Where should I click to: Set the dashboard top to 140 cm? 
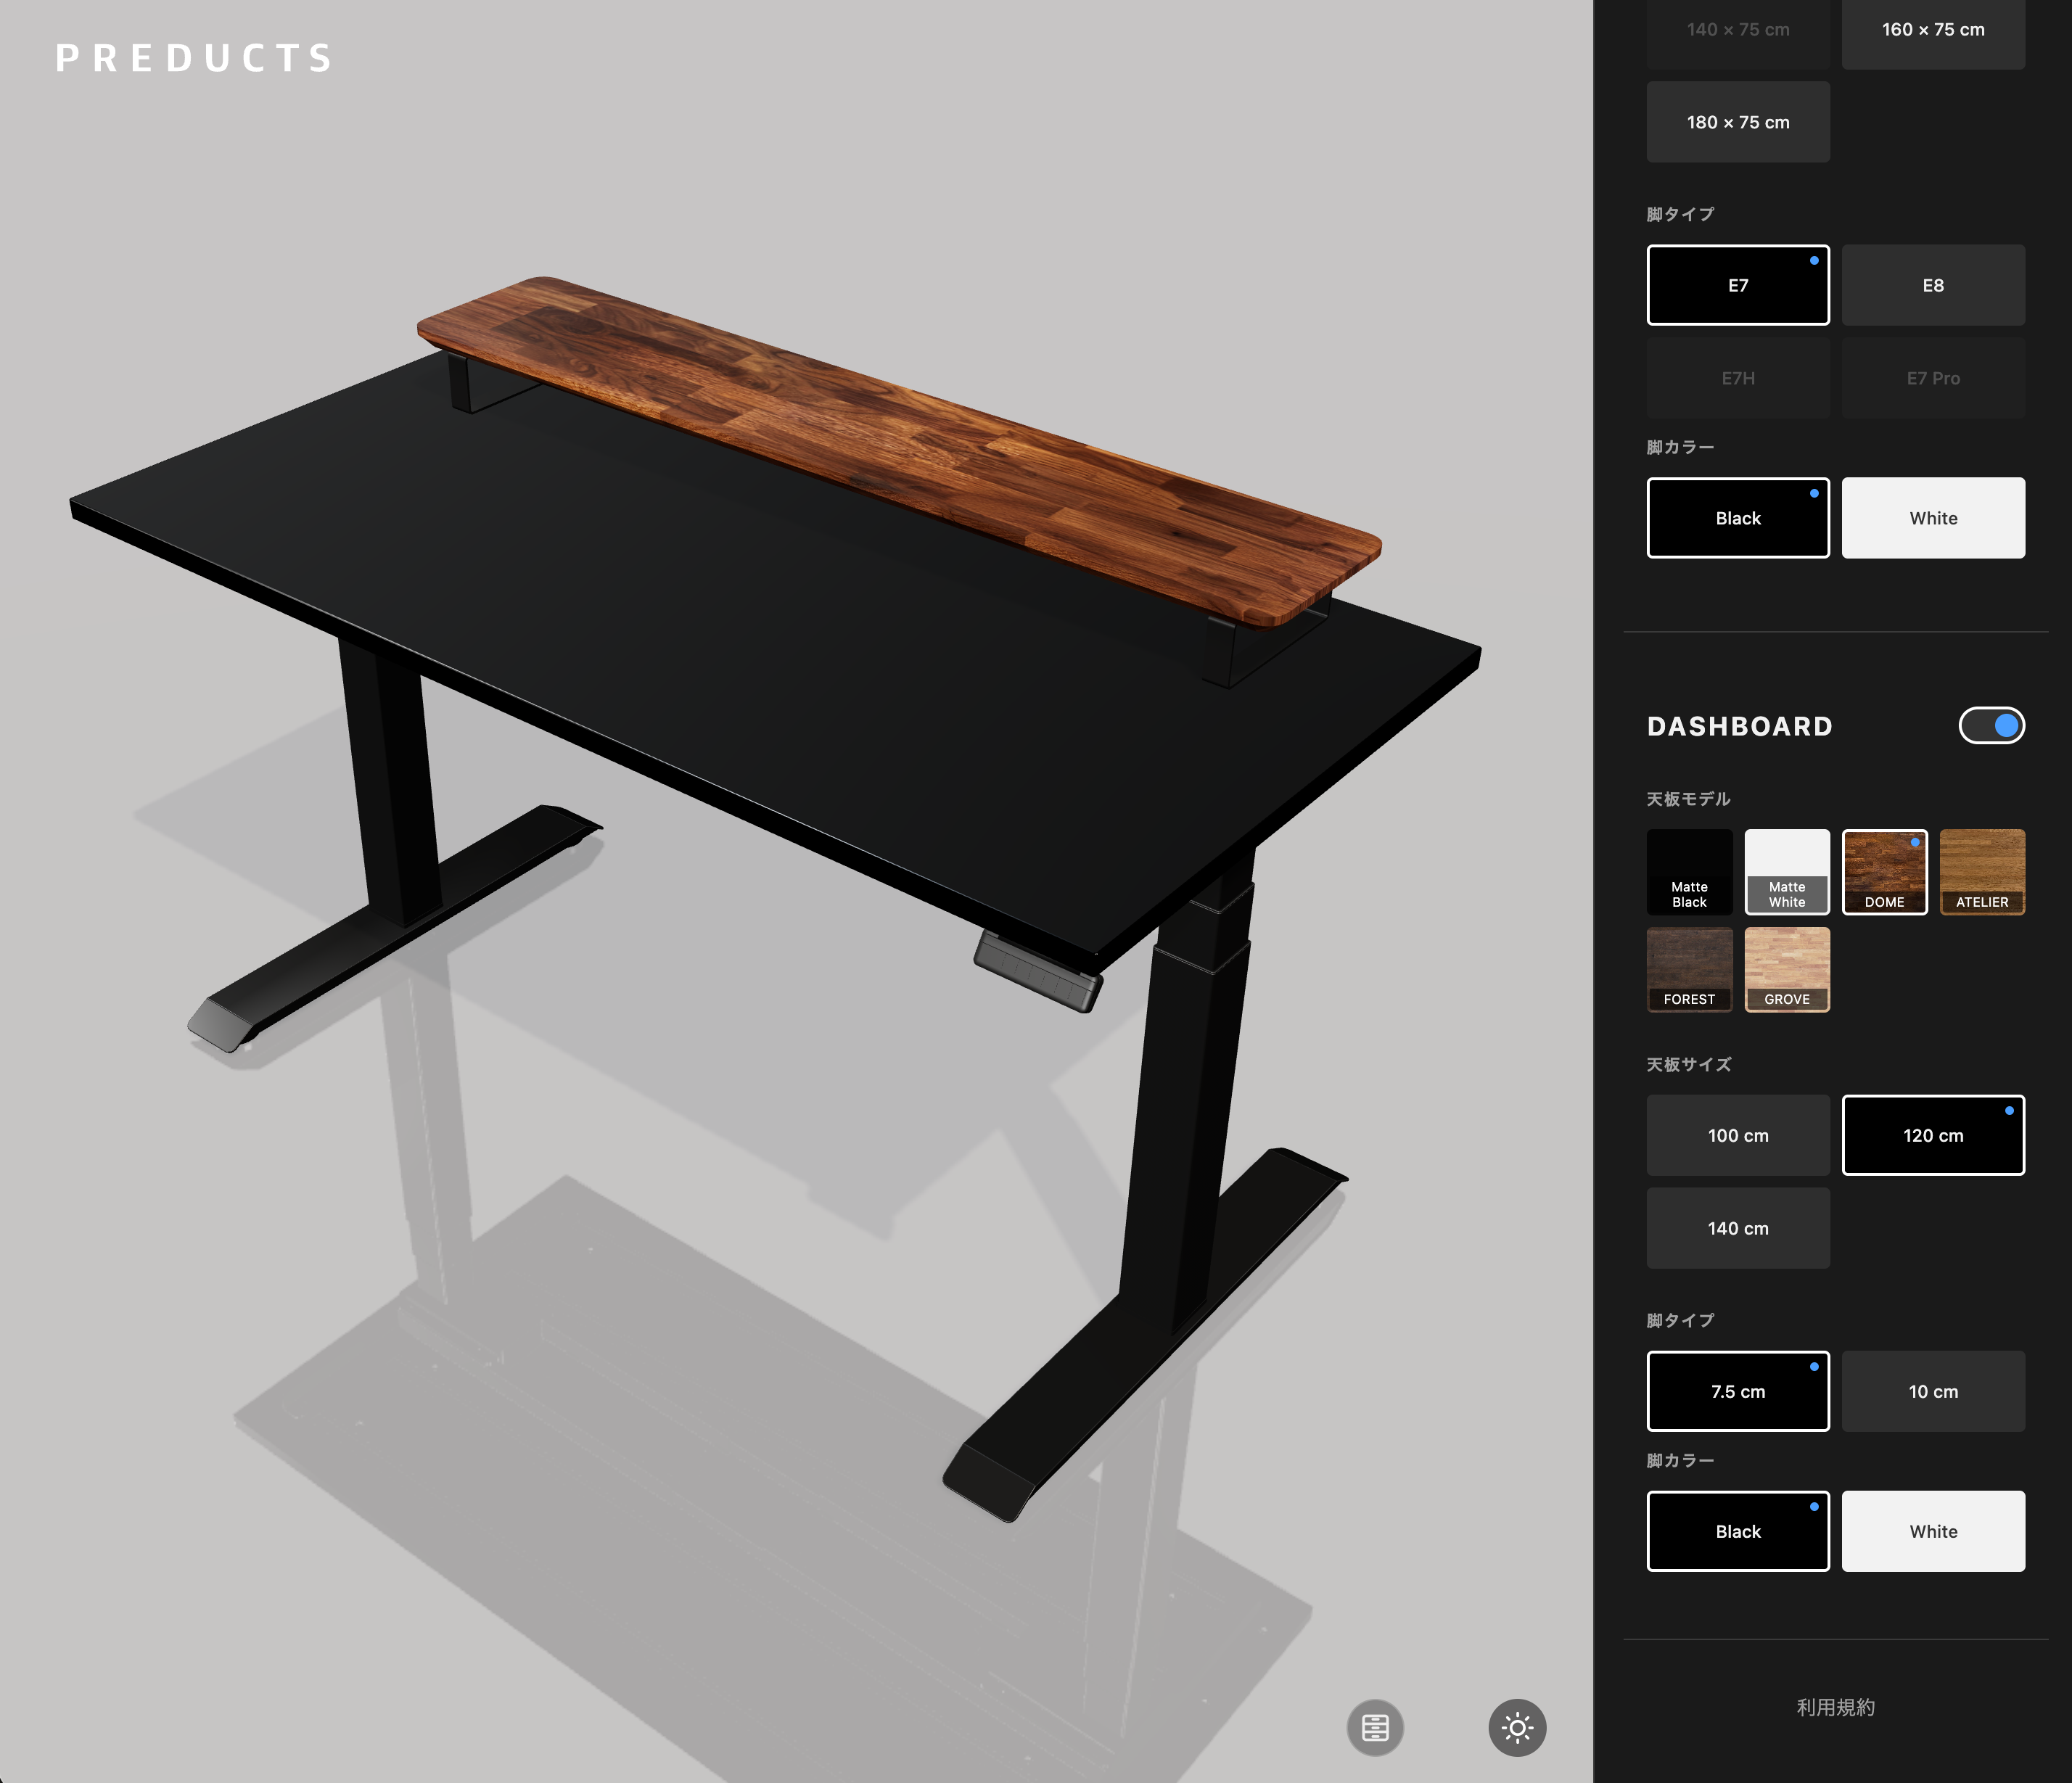1737,1228
